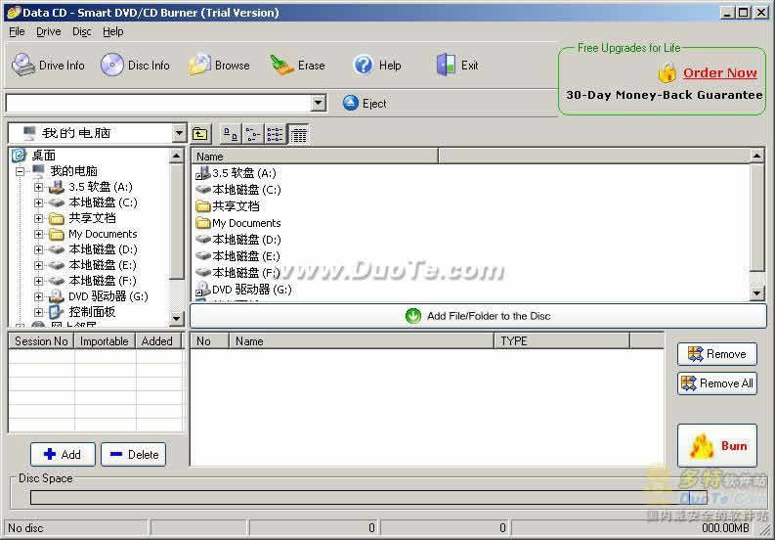Open the drive selection combo box dropdown
This screenshot has height=540, width=775.
point(319,104)
